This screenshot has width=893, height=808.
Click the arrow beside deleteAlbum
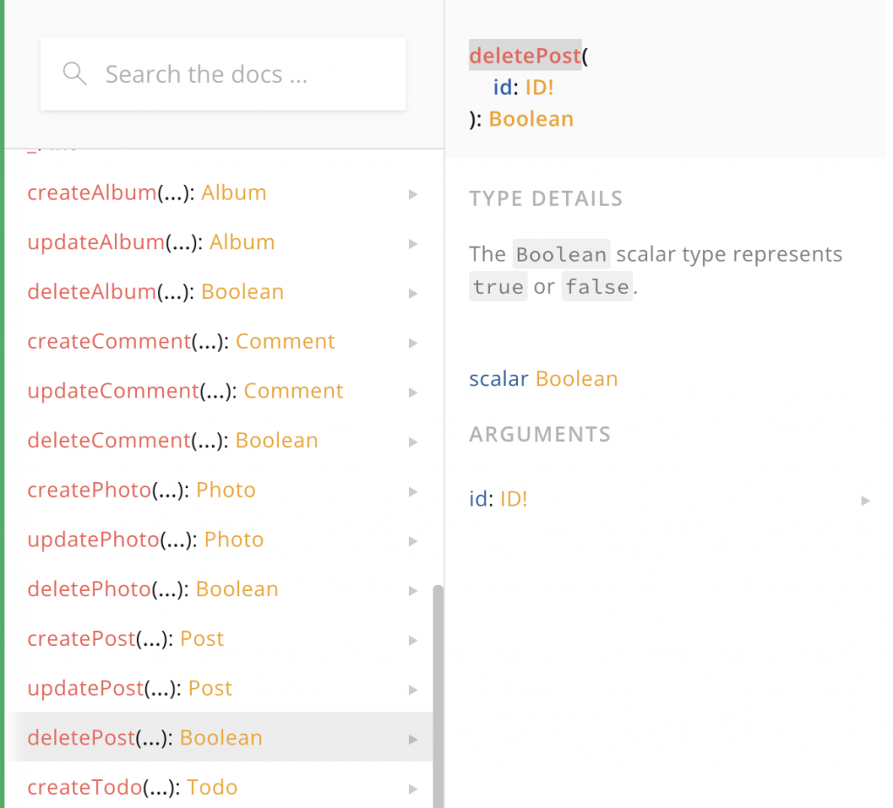[412, 294]
